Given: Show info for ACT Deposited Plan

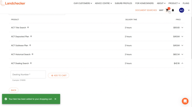Looking at the screenshot, I should point(31,36).
